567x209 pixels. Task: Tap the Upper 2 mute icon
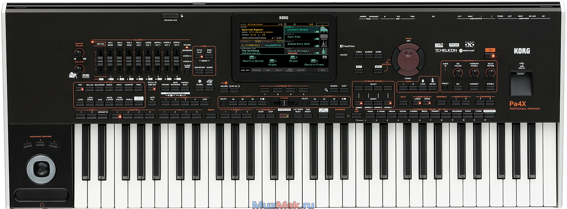tap(324, 36)
